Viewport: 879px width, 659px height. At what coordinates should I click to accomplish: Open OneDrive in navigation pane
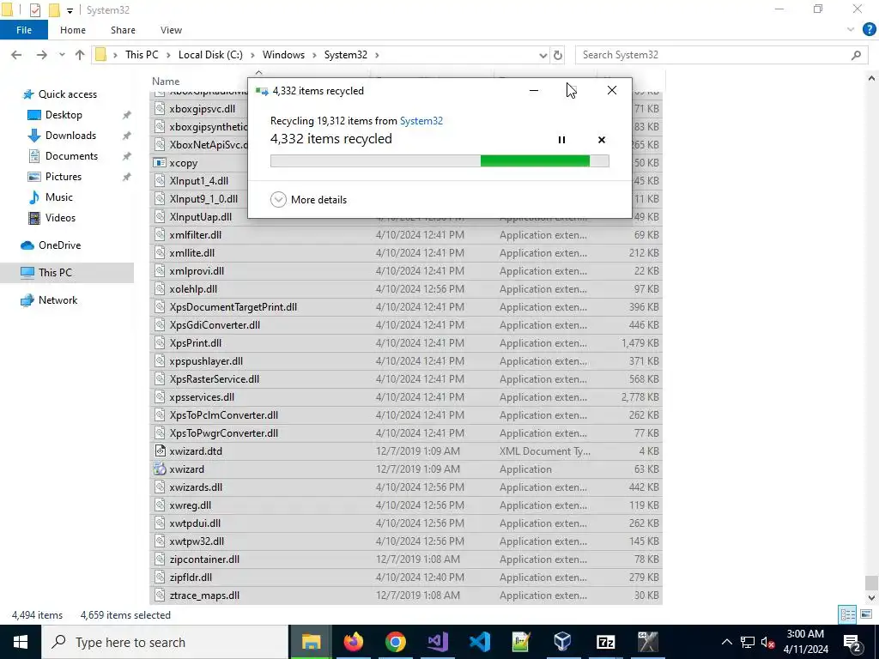point(59,245)
